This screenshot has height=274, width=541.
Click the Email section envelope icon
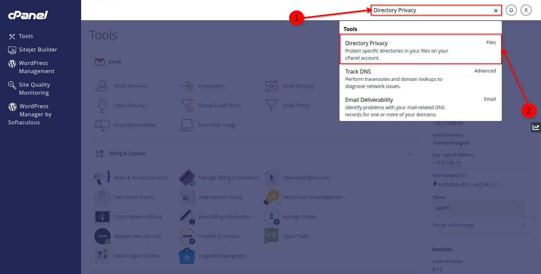click(x=100, y=62)
